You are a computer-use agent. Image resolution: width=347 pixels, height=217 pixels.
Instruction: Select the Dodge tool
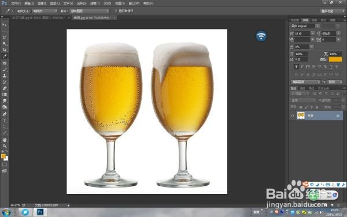click(x=5, y=107)
